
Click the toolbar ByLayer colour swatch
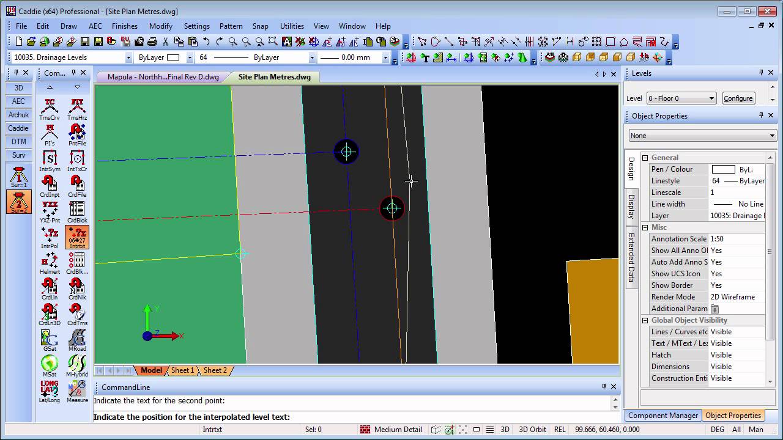click(x=174, y=57)
